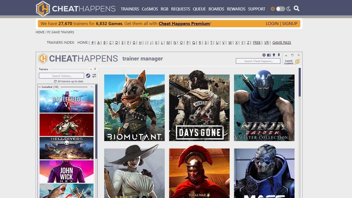The image size is (352, 198).
Task: Click the lightbulb icon in trainer manager
Action: [274, 55]
